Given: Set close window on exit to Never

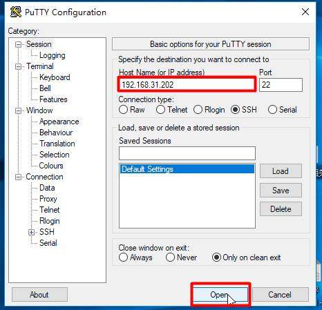Looking at the screenshot, I should [170, 258].
